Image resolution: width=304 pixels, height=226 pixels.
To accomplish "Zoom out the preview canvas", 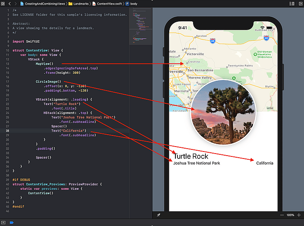I will (282, 215).
